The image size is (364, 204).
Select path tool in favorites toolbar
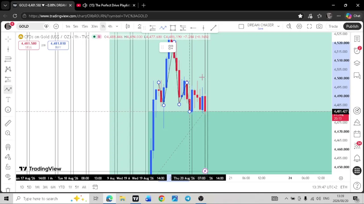pos(163,27)
